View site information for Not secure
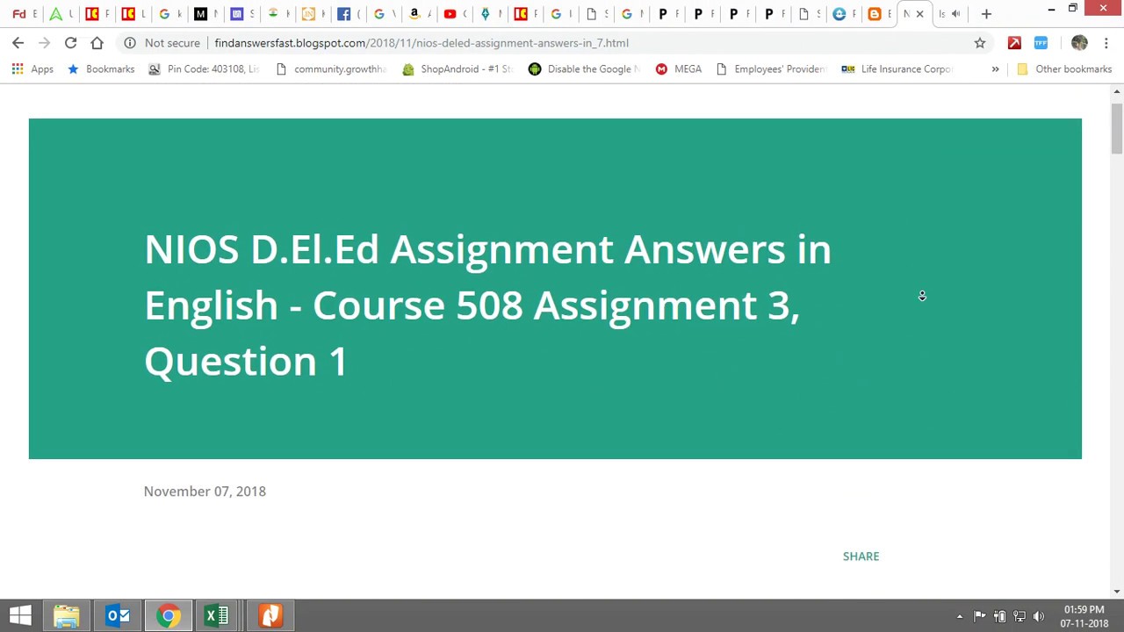 coord(162,43)
